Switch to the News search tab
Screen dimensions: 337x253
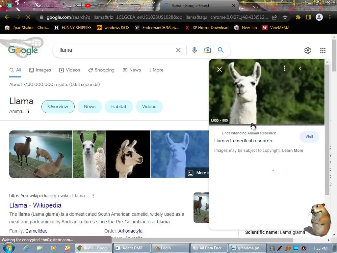point(132,70)
